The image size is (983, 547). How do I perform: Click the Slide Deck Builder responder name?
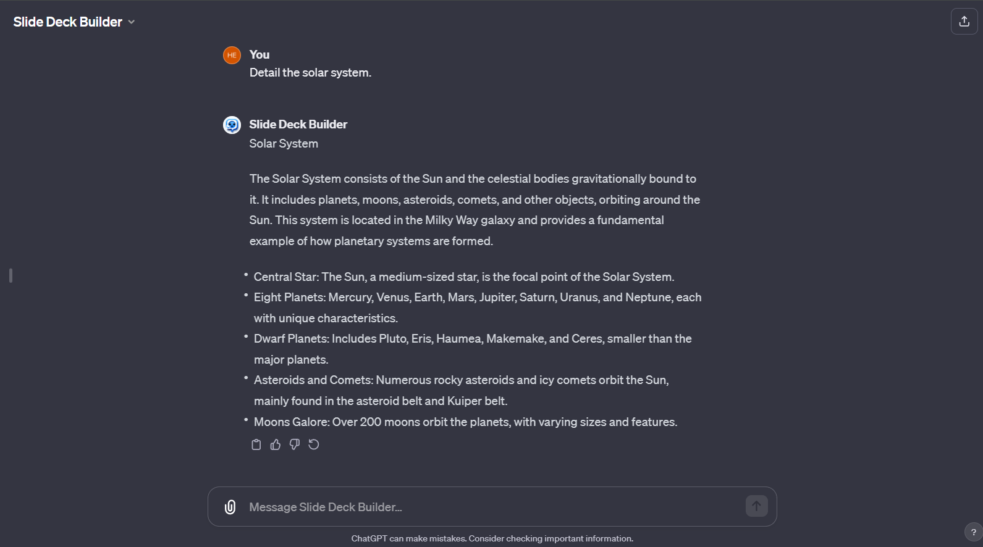[x=298, y=125]
